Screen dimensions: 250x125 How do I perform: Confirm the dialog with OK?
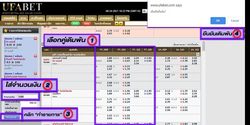(218, 20)
